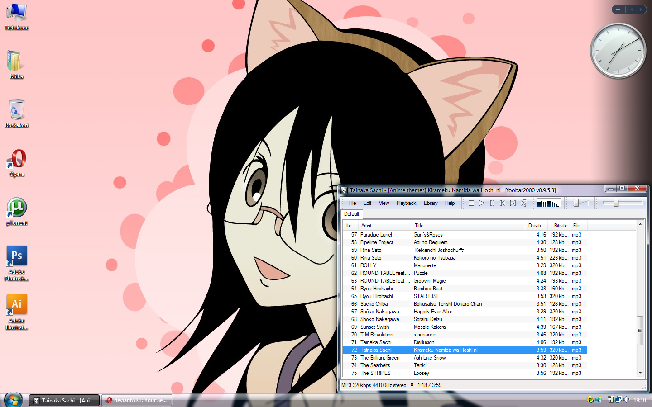Open the Help menu
Image resolution: width=652 pixels, height=407 pixels.
coord(450,203)
